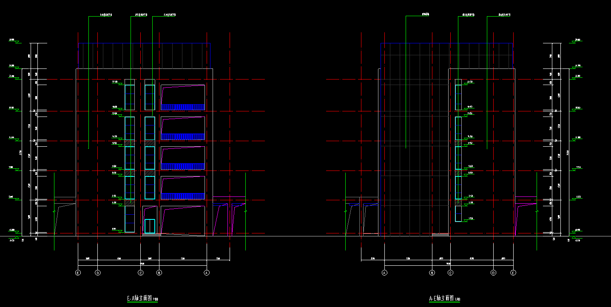Click the top-floor blue balcony railing, E-A elevation
Screen dimensions: 611x307
[183, 107]
